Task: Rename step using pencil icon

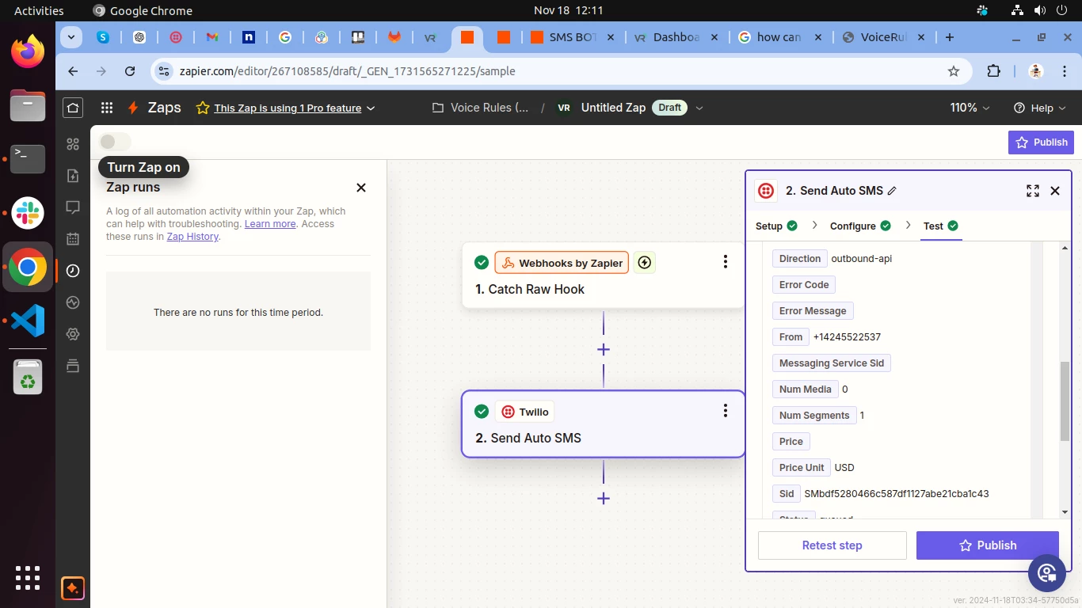Action: (x=892, y=191)
